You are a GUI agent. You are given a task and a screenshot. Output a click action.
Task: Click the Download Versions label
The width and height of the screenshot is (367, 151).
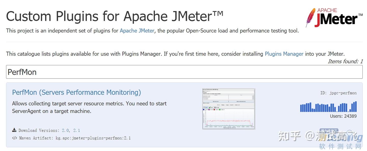39,130
